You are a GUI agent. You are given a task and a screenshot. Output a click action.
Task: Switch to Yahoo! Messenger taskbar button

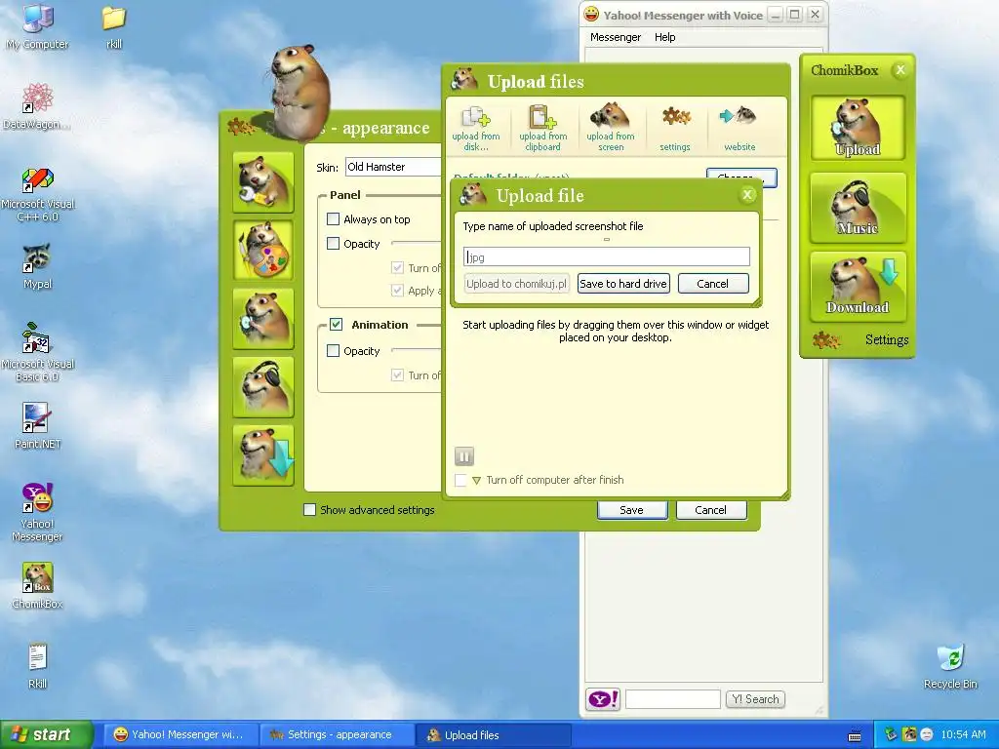(180, 735)
